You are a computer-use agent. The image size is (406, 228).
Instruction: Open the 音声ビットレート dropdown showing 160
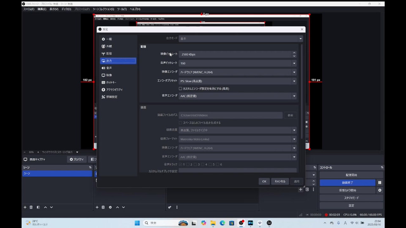237,63
